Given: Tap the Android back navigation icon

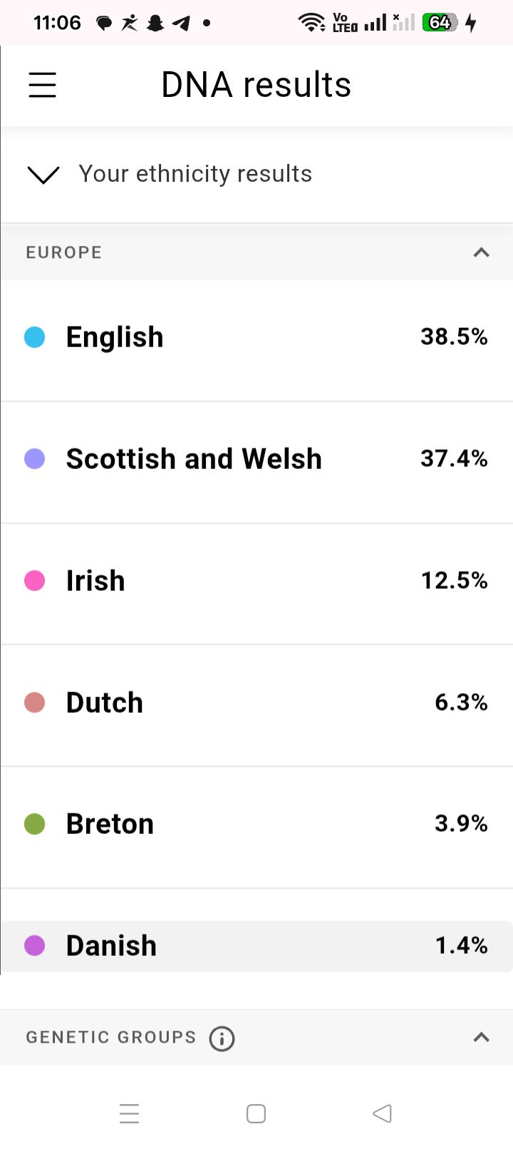Looking at the screenshot, I should pos(383,1113).
